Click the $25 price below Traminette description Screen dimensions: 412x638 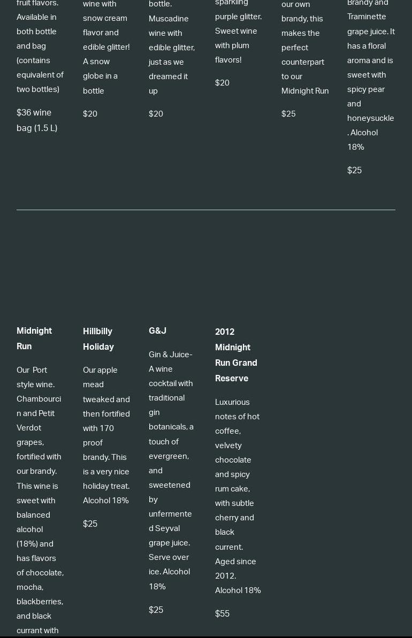[x=354, y=171]
